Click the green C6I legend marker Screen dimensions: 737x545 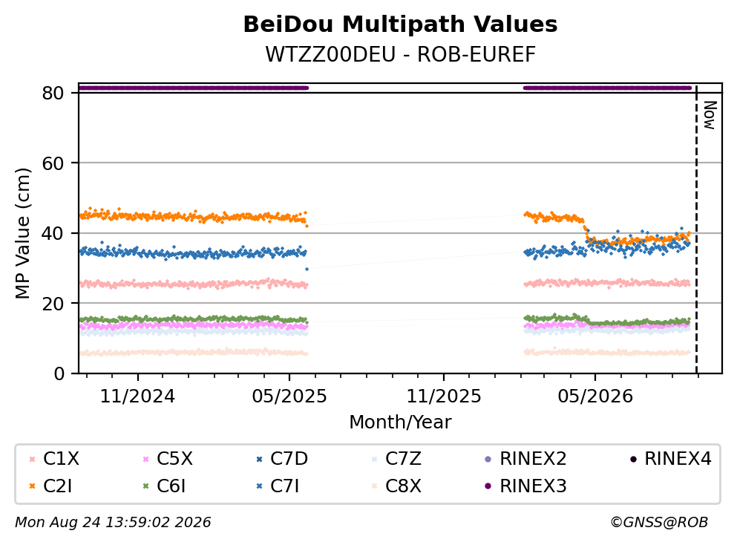(x=145, y=486)
